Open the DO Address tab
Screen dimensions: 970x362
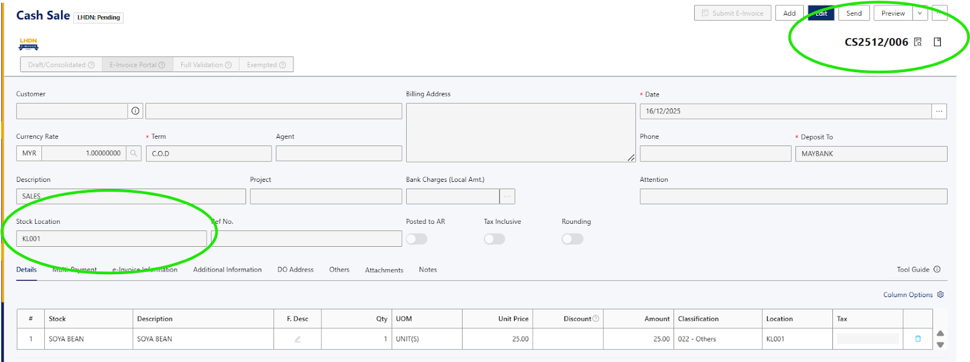pyautogui.click(x=295, y=270)
